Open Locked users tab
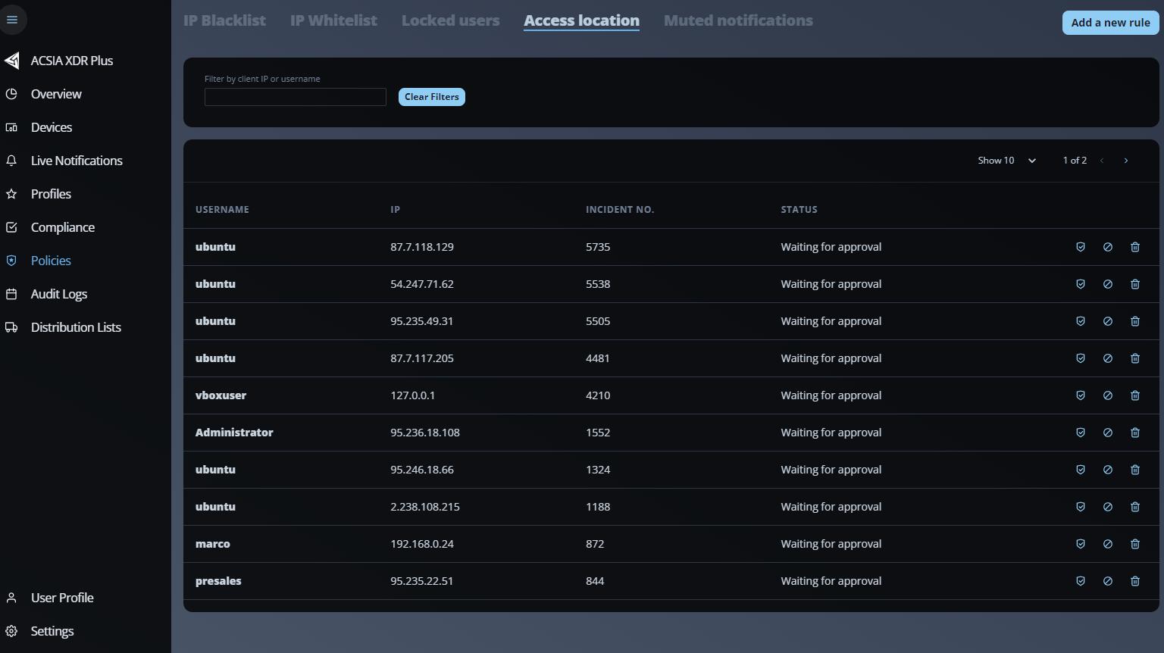 pos(450,20)
